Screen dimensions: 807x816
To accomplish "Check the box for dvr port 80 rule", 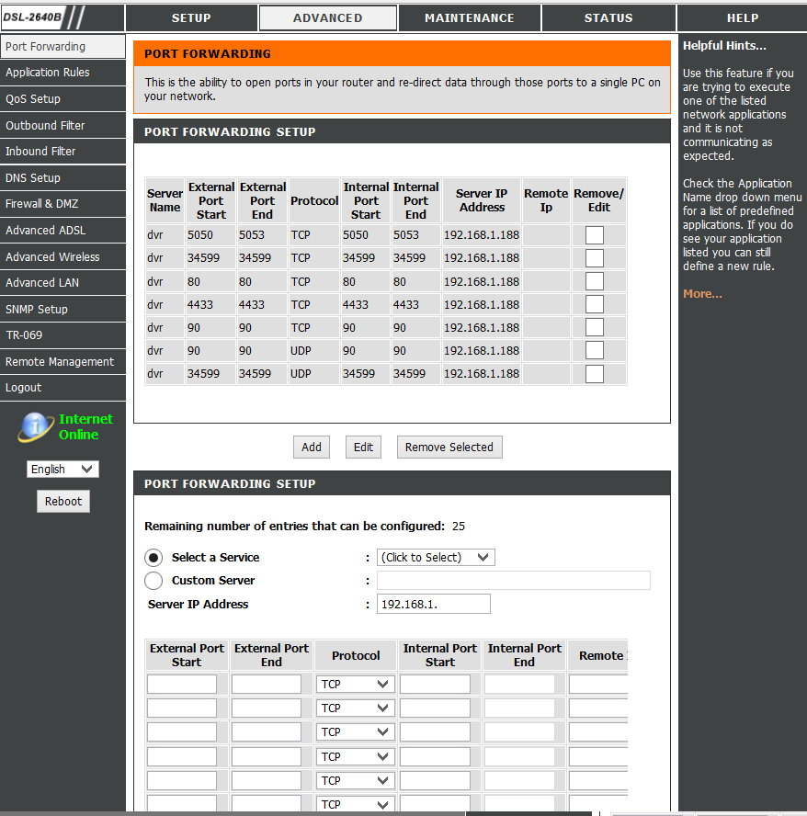I will point(594,281).
